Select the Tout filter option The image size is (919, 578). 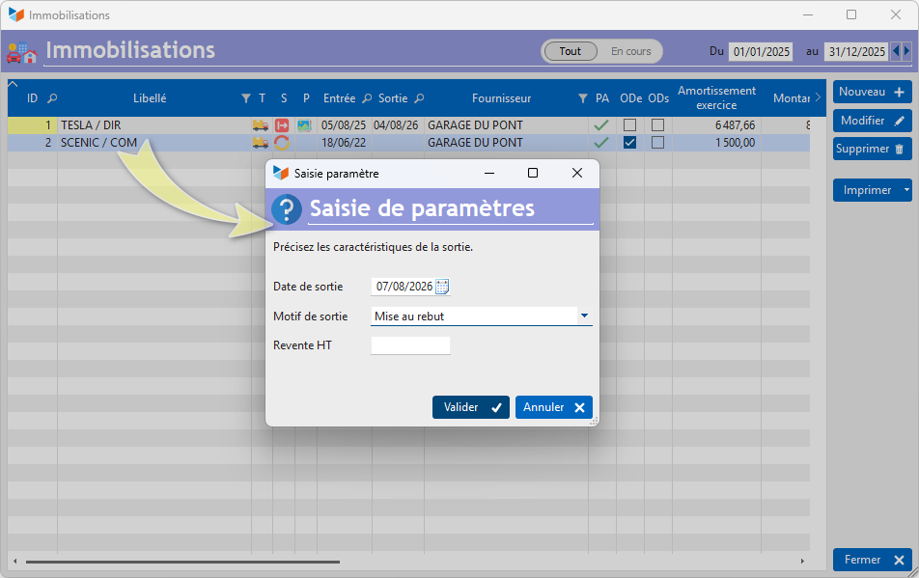[x=571, y=51]
